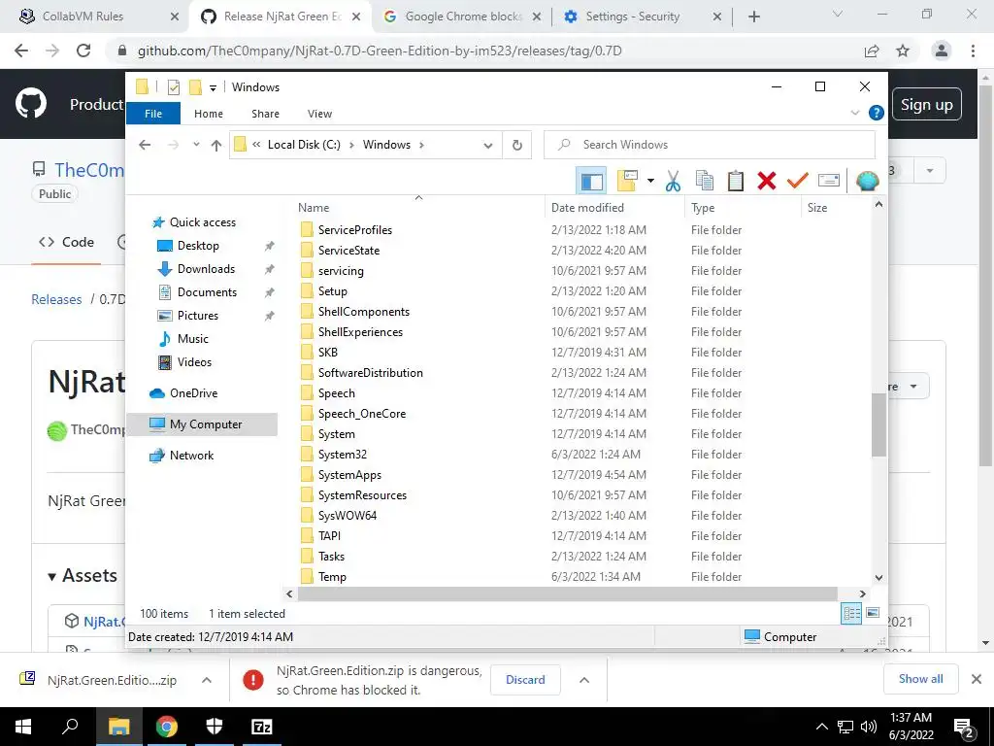
Task: Click the orange checkmark Properties icon
Action: [x=798, y=182]
